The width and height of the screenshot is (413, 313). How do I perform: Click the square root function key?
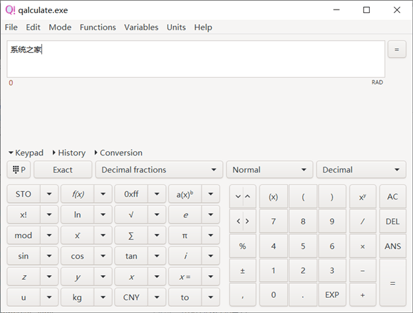(131, 215)
